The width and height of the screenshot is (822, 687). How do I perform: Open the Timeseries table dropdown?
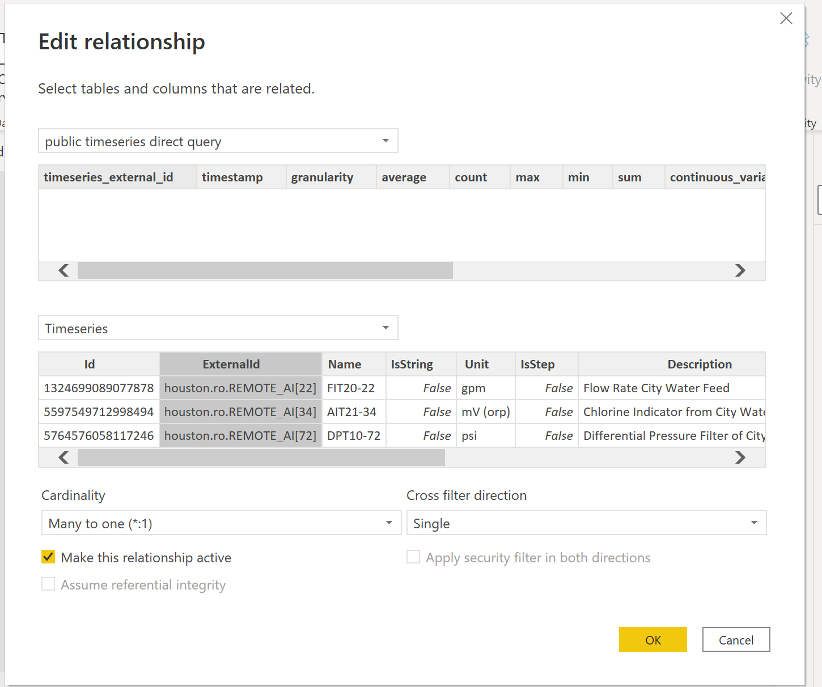[x=218, y=328]
